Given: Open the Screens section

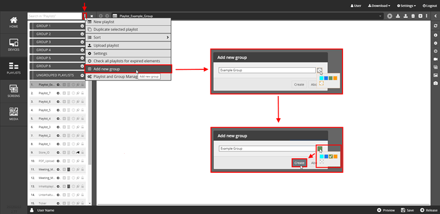Looking at the screenshot, I should pos(14,91).
